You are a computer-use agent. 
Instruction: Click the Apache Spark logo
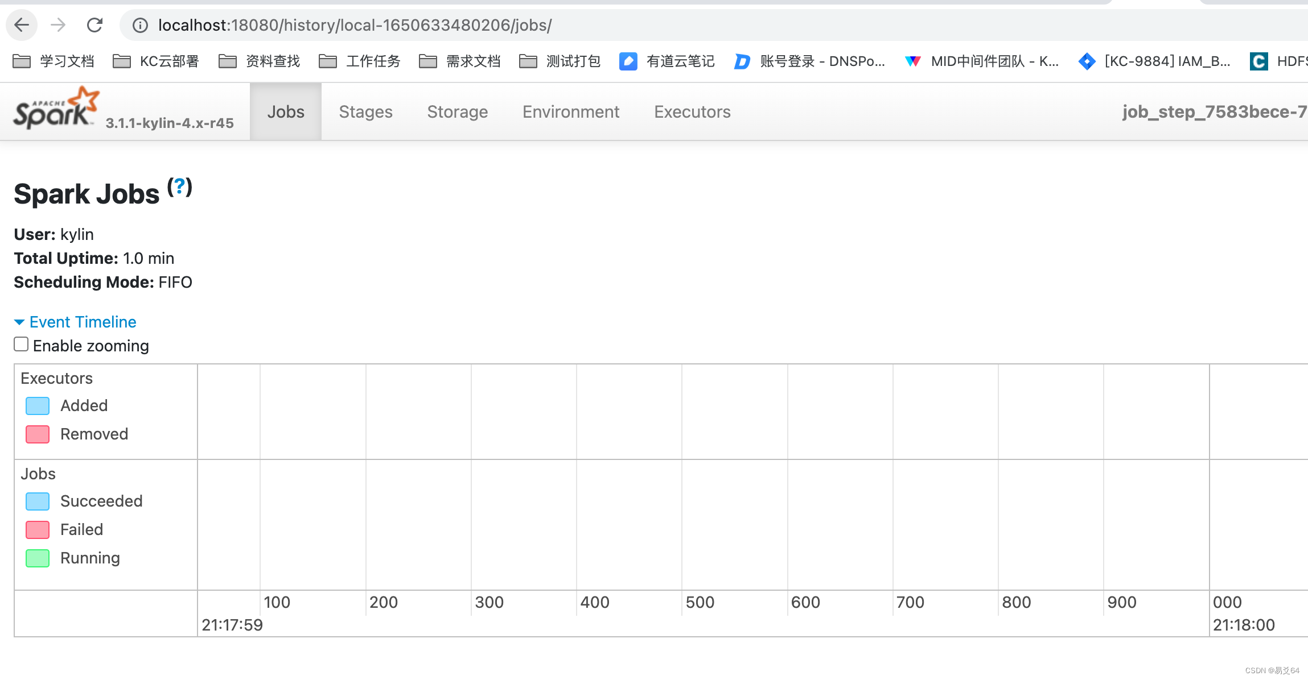click(56, 108)
